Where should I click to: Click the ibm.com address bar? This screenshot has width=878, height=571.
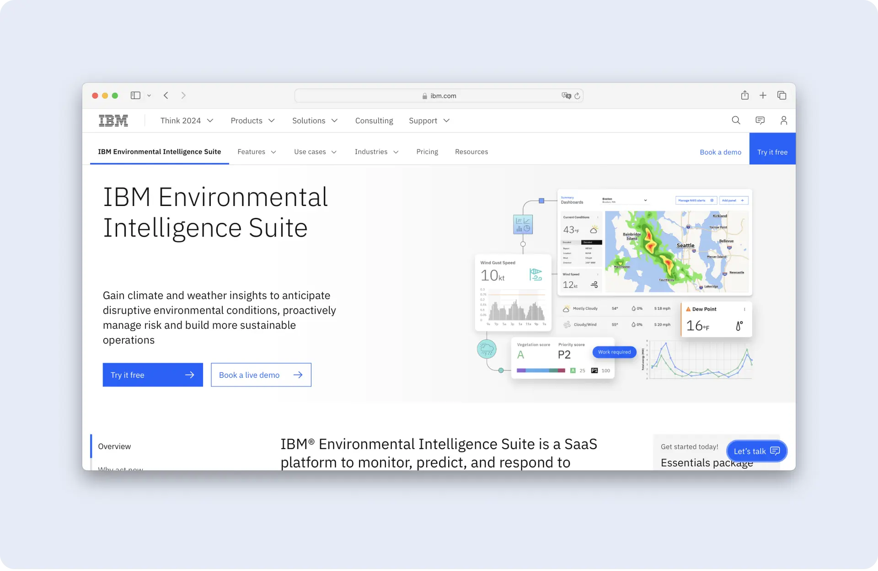439,96
